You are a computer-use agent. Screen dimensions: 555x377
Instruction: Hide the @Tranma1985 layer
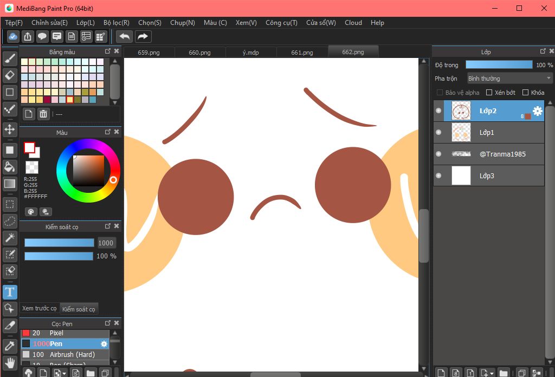coord(438,154)
